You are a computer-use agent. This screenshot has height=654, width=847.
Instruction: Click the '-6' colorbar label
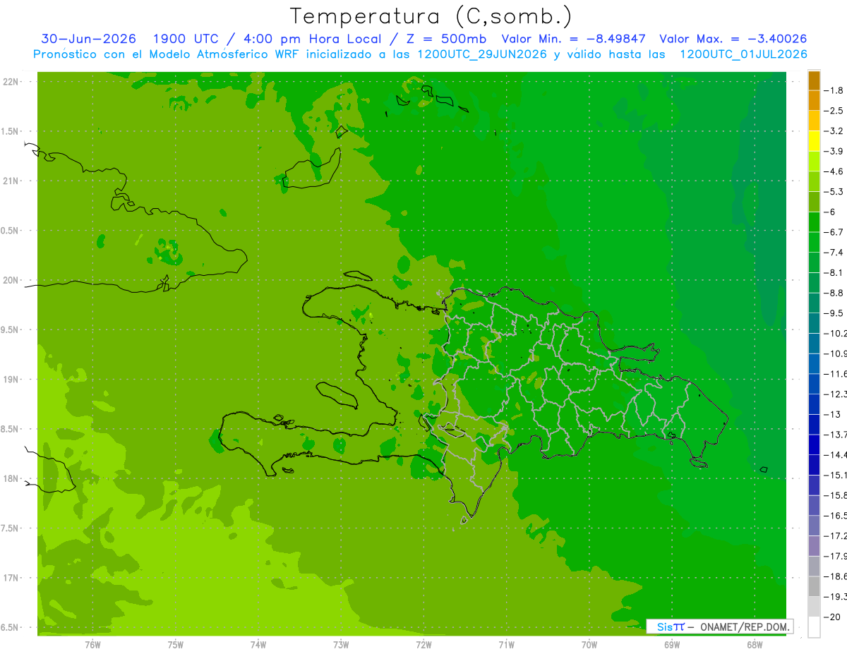[830, 212]
